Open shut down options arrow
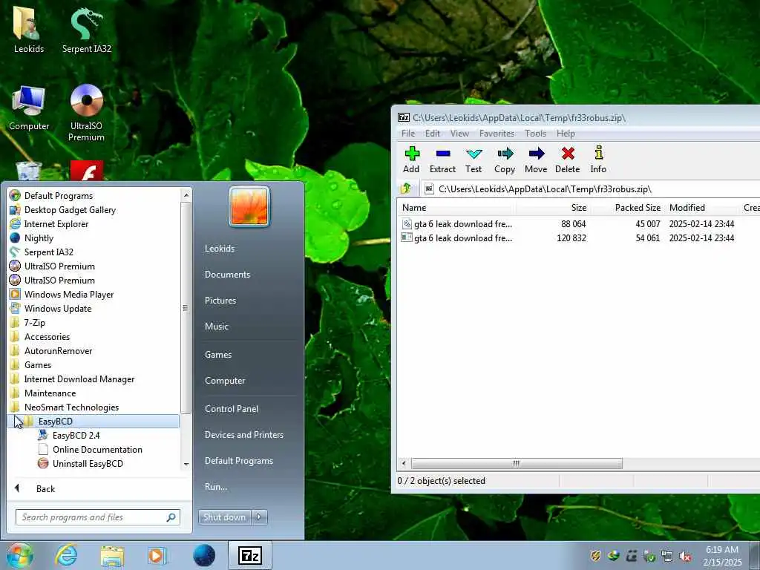 coord(259,517)
